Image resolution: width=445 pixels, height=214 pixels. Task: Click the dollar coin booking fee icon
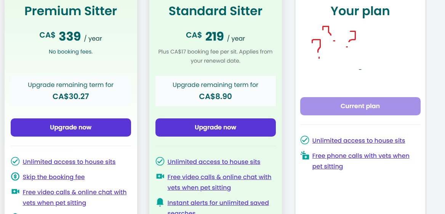tap(15, 177)
